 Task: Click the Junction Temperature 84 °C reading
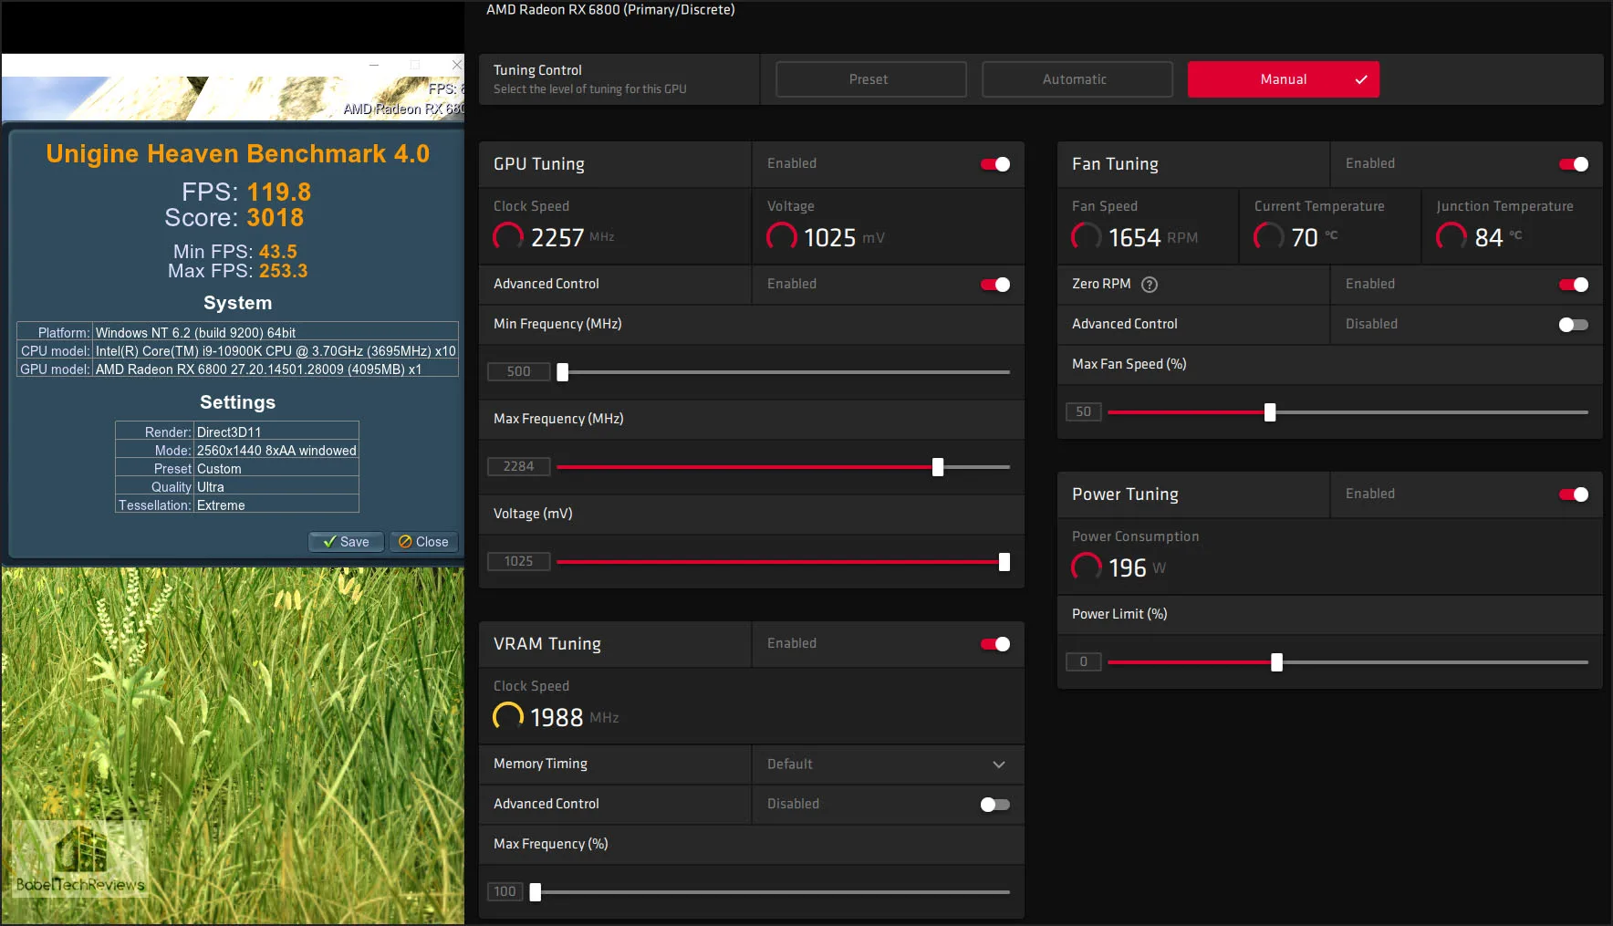(1498, 237)
